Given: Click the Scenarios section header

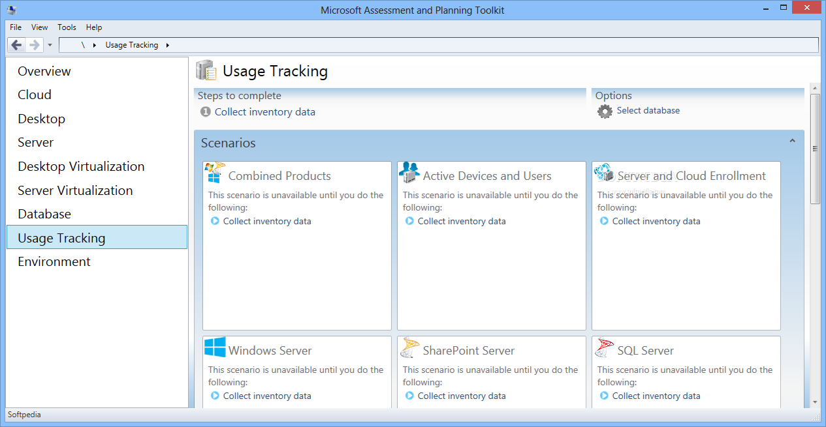Looking at the screenshot, I should (x=499, y=143).
